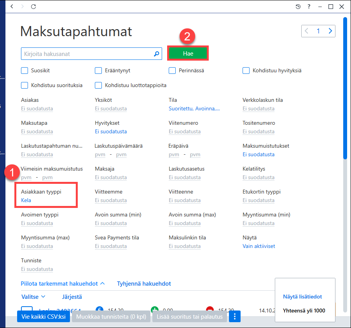Click the forward navigation arrow

(x=23, y=7)
